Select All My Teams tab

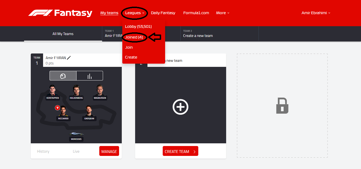point(63,34)
